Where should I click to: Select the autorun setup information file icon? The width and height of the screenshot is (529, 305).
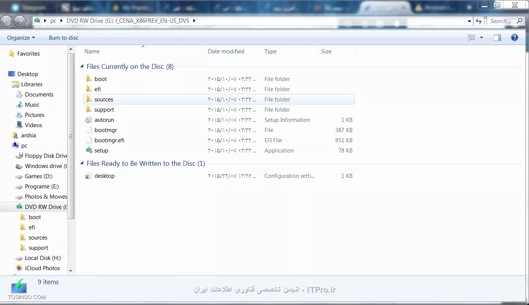click(89, 120)
